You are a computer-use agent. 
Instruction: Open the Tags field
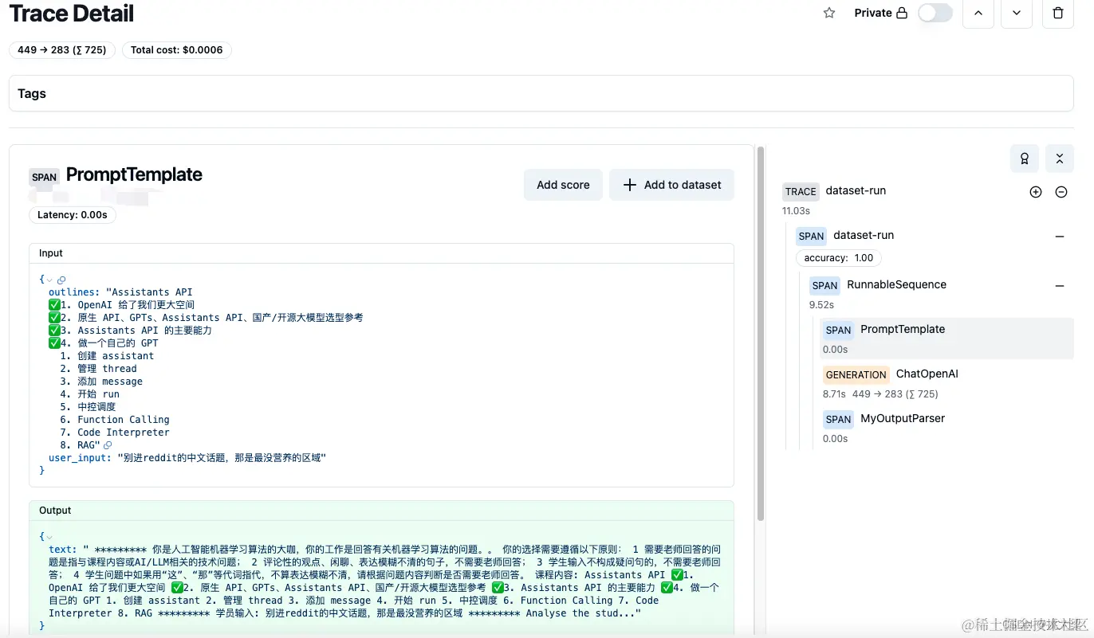[x=541, y=93]
